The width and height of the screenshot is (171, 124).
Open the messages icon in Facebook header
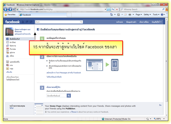tap(27, 22)
